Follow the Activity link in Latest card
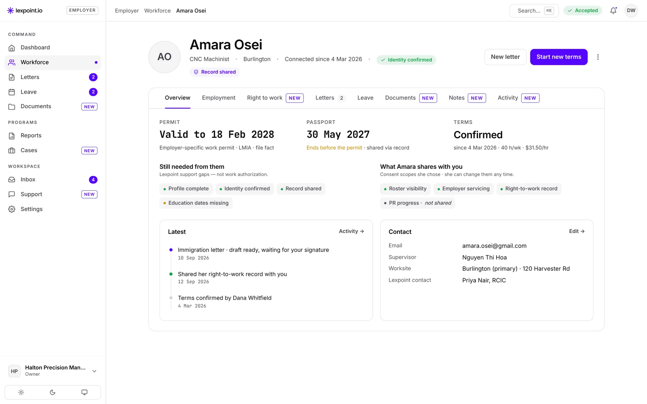 click(x=351, y=231)
